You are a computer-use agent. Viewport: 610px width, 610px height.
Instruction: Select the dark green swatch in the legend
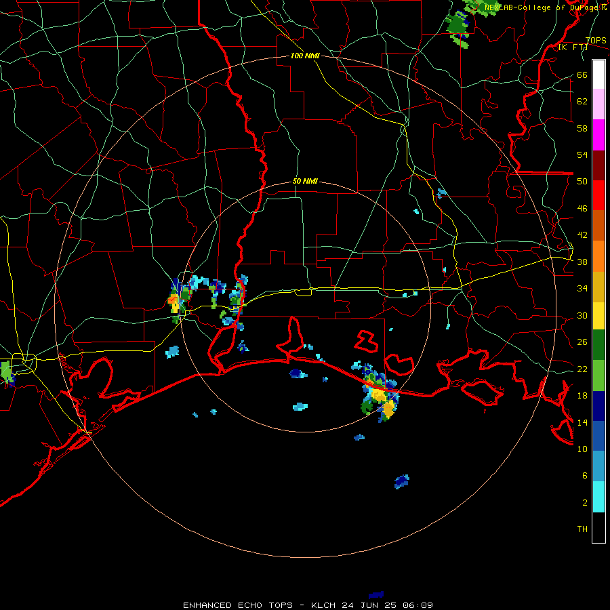click(598, 345)
